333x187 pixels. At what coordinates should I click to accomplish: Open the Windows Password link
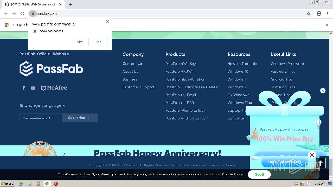tap(287, 64)
